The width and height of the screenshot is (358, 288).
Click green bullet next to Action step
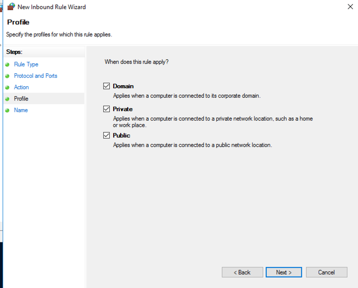(x=7, y=88)
